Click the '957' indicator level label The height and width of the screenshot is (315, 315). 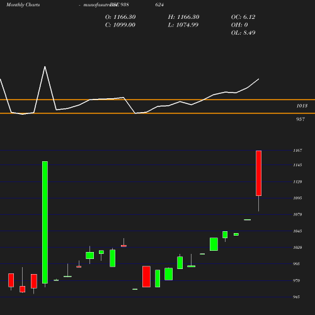(x=301, y=119)
